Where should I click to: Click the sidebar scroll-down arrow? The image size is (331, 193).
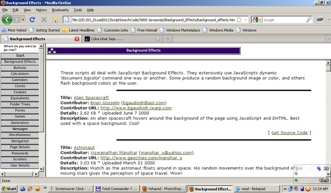41,169
